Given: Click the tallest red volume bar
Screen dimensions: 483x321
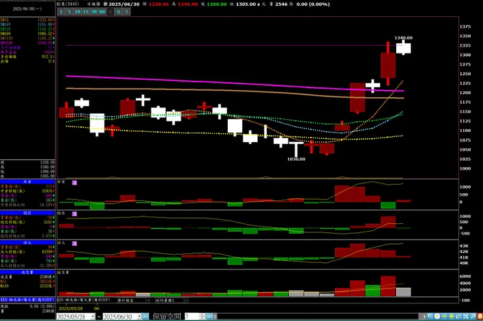Looking at the screenshot, I should click(x=388, y=286).
